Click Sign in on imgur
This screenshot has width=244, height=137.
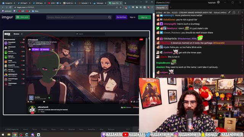[x=133, y=17]
